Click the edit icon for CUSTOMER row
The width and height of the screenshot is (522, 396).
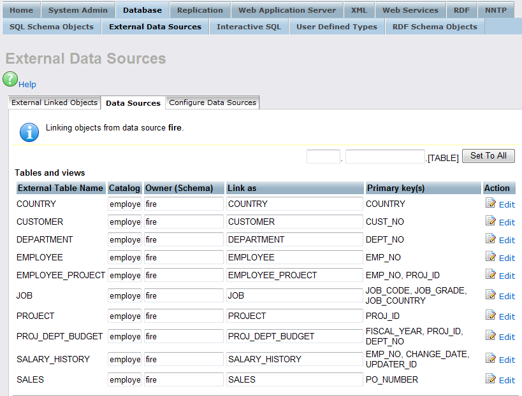pos(490,221)
